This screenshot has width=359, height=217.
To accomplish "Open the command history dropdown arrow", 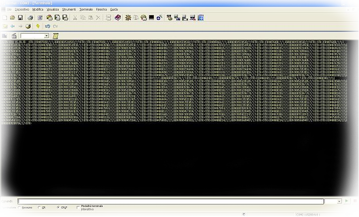I will coord(339,201).
